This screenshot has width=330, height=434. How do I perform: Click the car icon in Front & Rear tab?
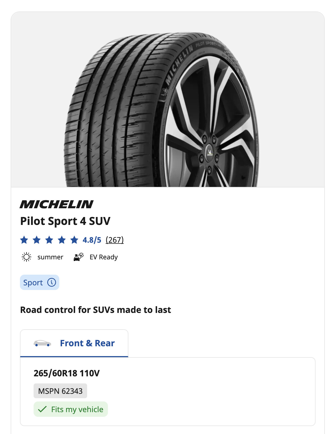pyautogui.click(x=42, y=343)
